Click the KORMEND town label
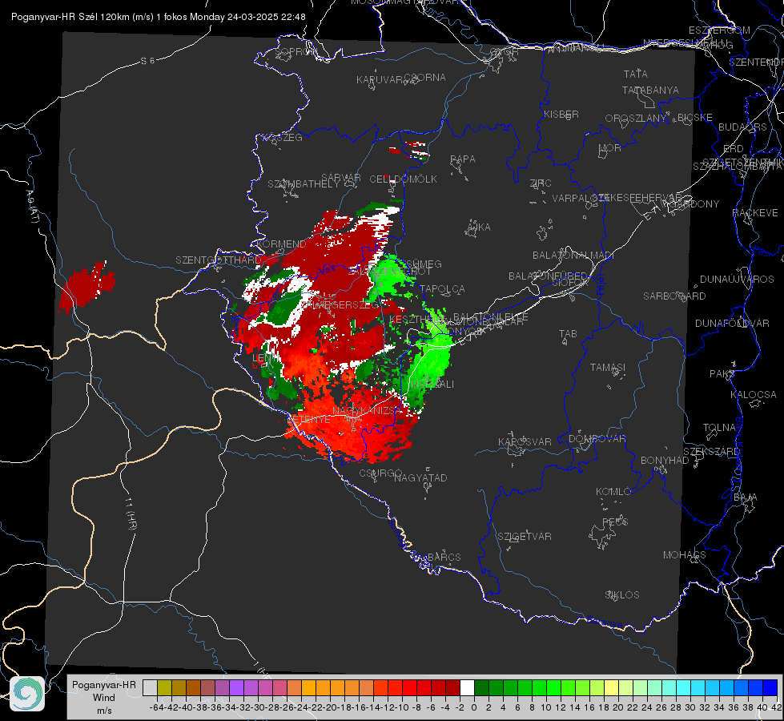 [282, 244]
